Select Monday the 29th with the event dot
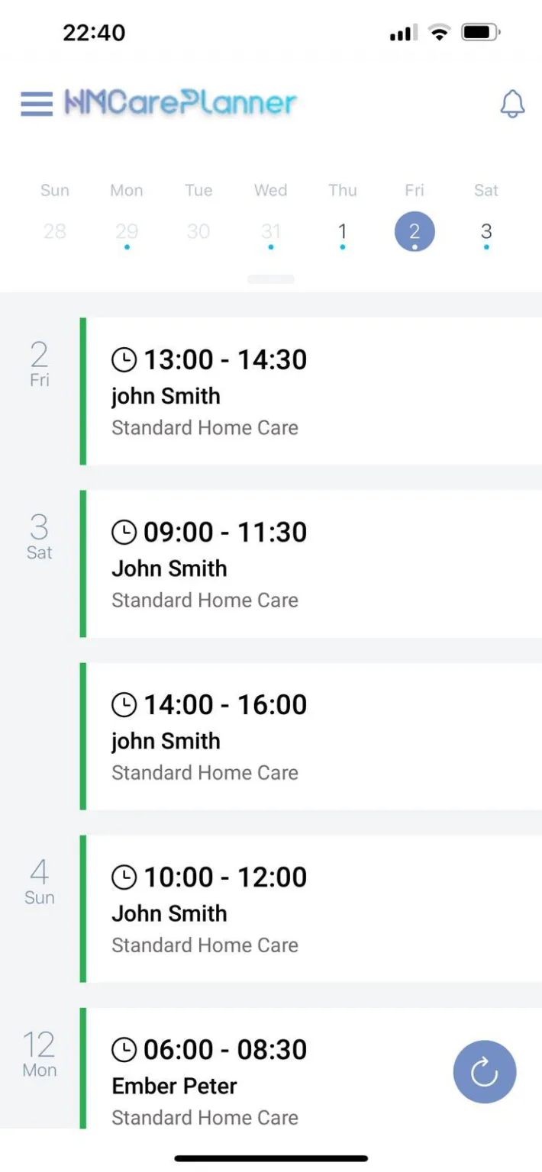 point(126,231)
